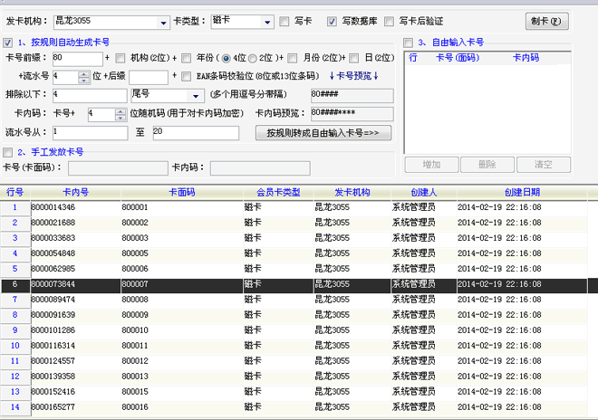Enable the 机构(2位) checkbox
Viewport: 598px width, 420px height.
tap(121, 58)
